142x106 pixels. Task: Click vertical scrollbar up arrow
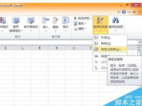tap(139, 50)
